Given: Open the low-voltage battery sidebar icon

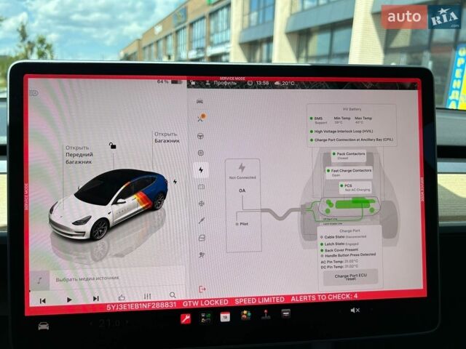Looking at the screenshot, I should [x=201, y=187].
